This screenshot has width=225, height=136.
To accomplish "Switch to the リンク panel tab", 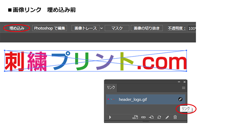I will 111,87.
